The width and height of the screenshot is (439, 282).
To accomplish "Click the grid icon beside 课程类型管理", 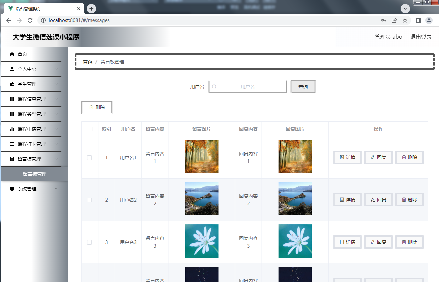I will 12,114.
